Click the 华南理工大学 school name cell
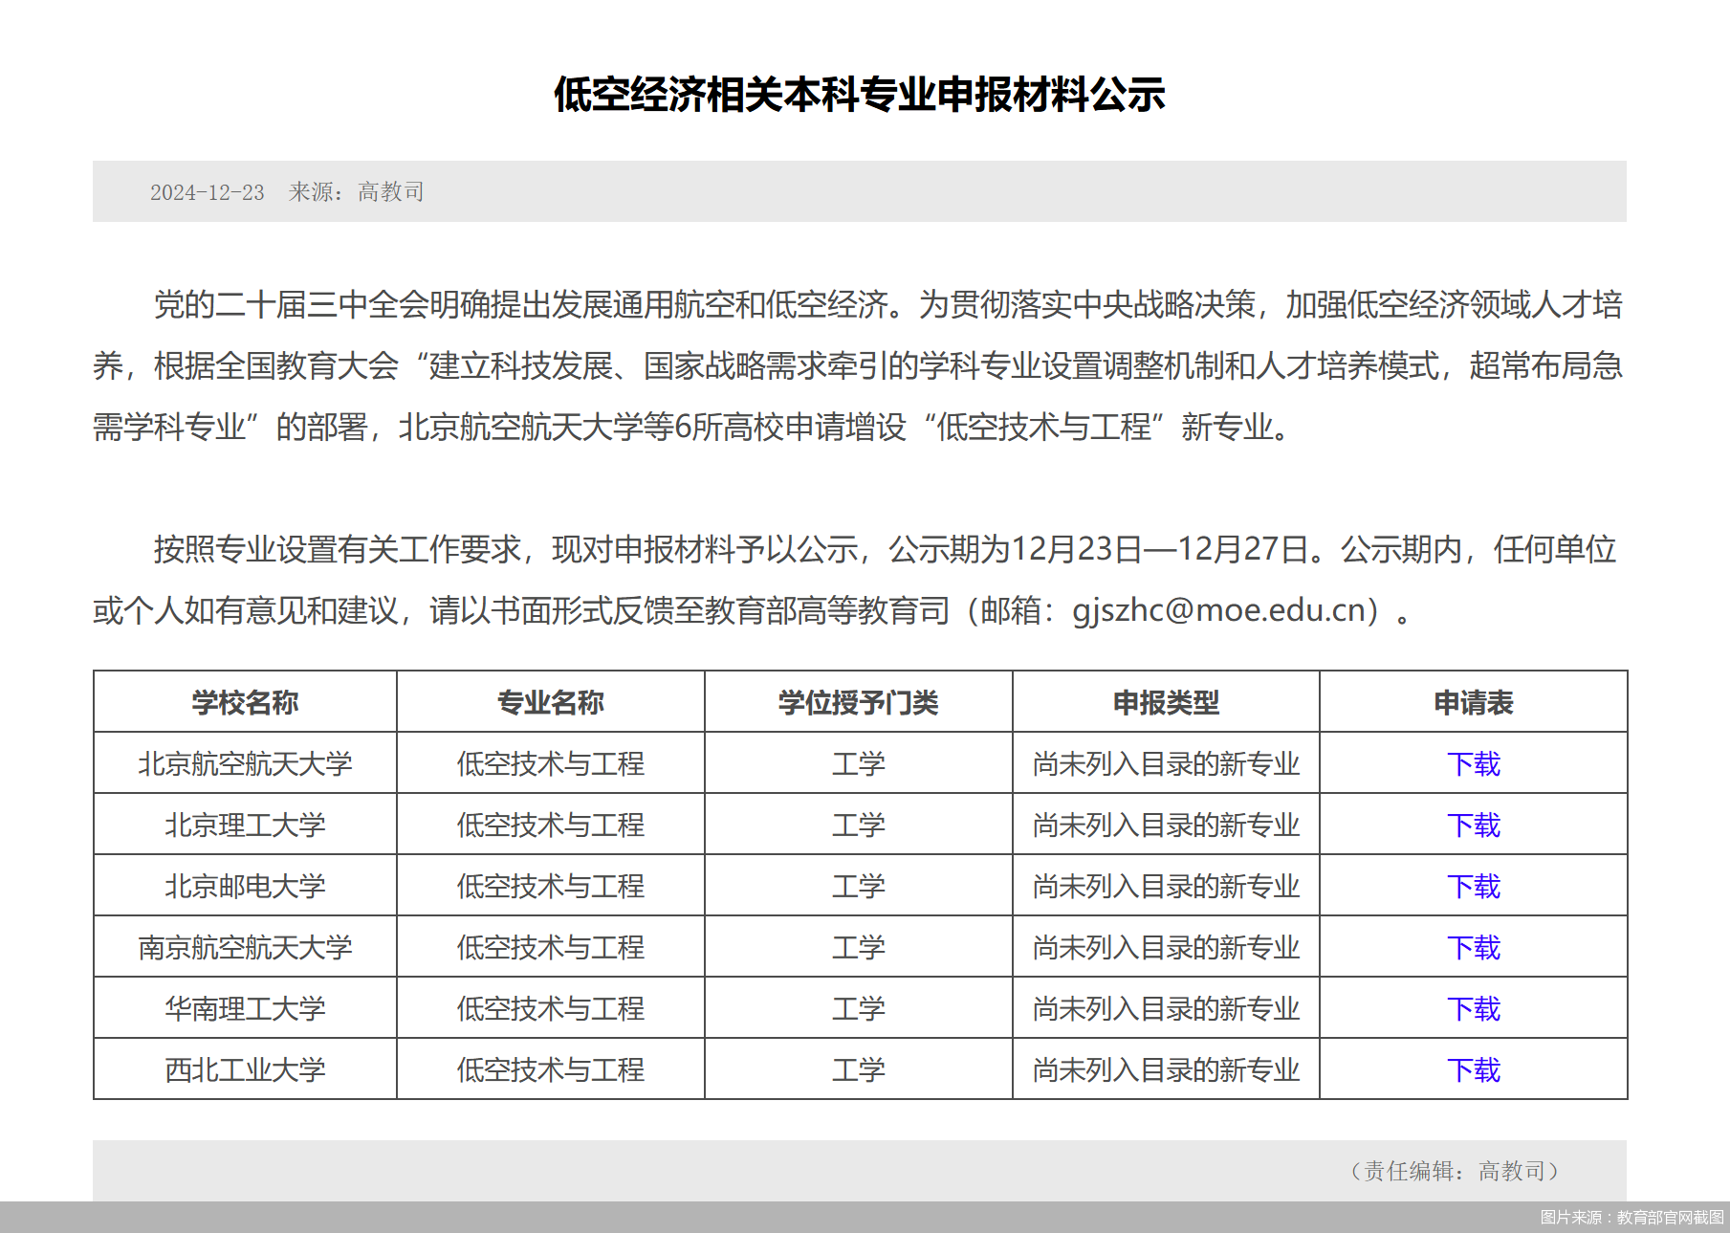The width and height of the screenshot is (1730, 1233). coord(245,1008)
